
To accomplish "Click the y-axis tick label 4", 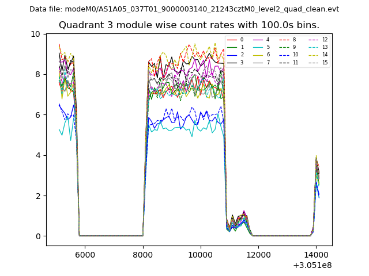I will (37, 155).
